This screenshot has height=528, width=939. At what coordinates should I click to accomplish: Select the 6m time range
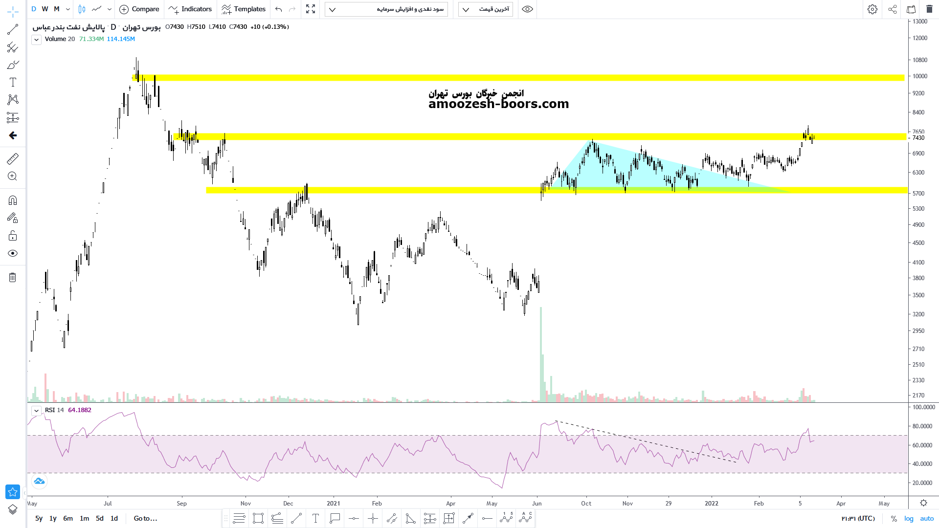tap(68, 518)
